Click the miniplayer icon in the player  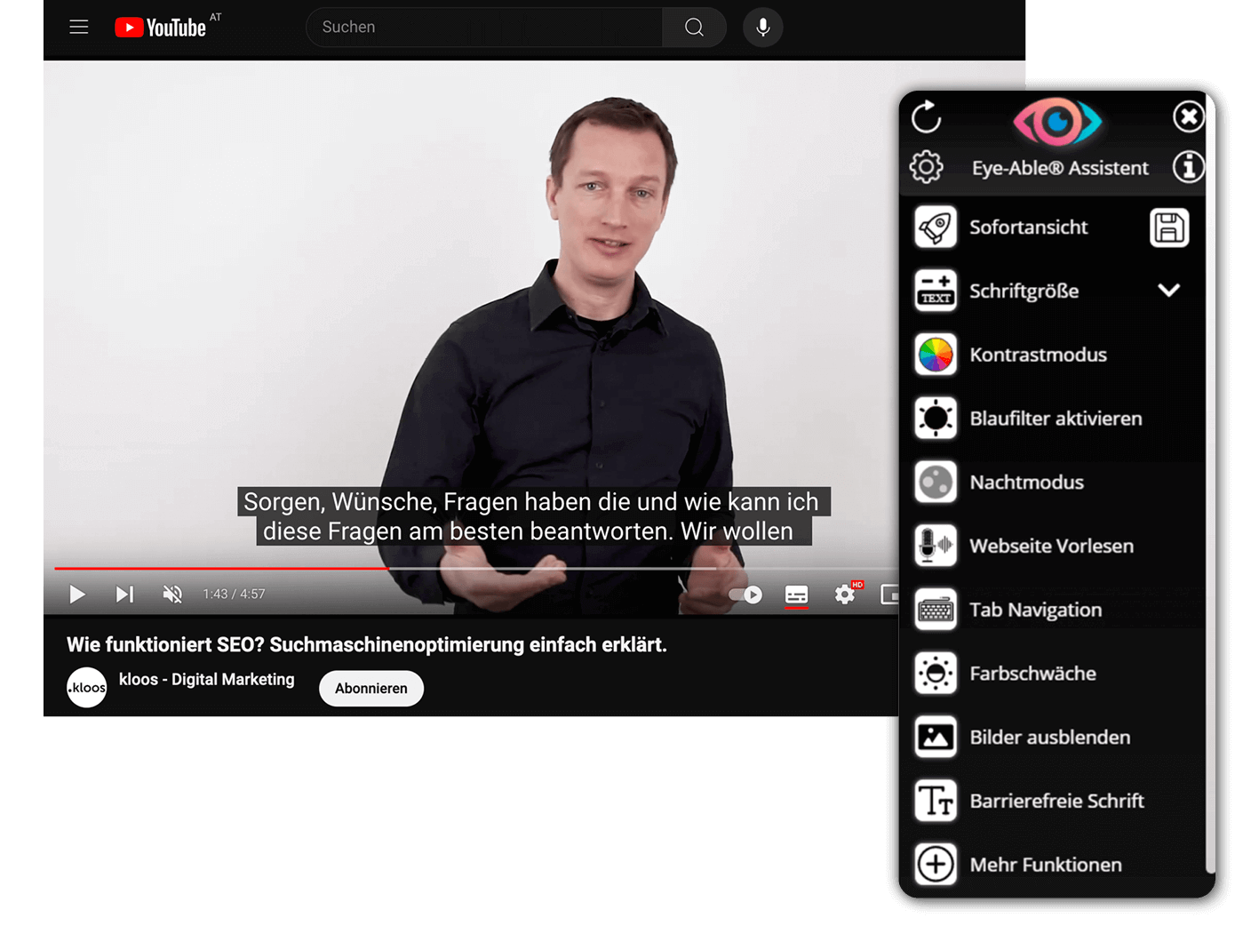(x=889, y=595)
